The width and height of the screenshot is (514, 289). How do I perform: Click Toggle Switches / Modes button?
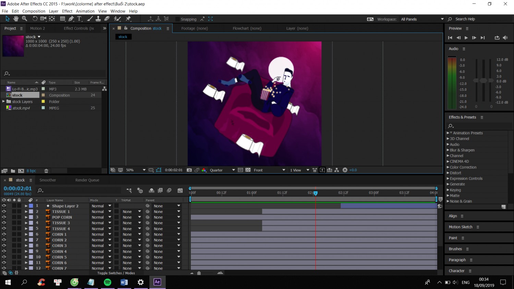(x=116, y=273)
